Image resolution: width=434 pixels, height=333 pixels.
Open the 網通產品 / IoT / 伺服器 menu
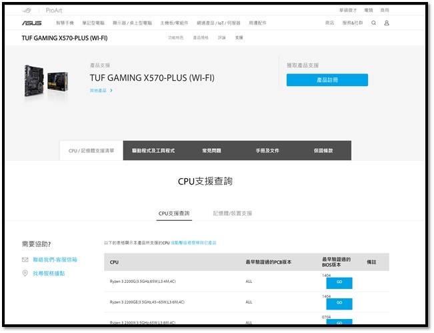(x=219, y=23)
